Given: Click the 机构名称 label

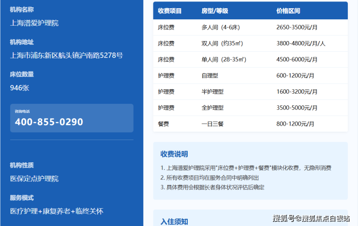Looking at the screenshot, I should click(22, 10).
